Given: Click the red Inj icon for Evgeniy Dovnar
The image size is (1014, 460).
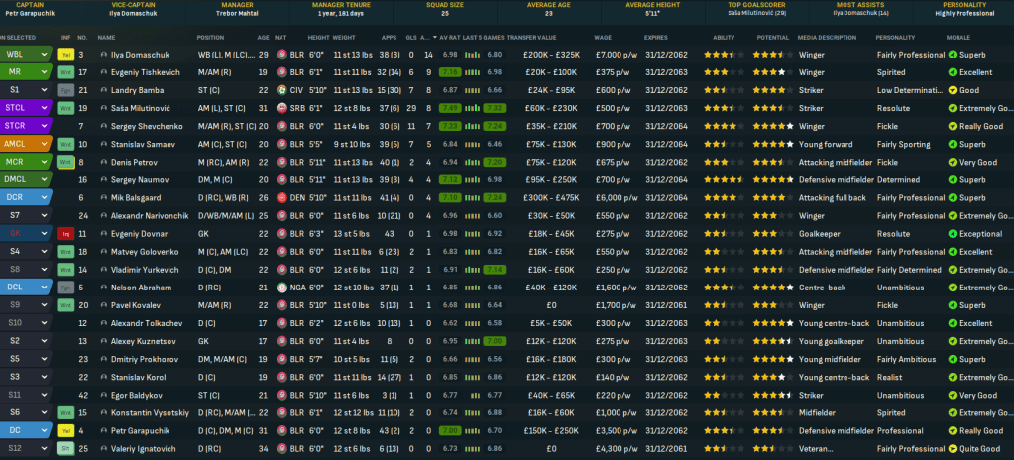Looking at the screenshot, I should pyautogui.click(x=65, y=233).
